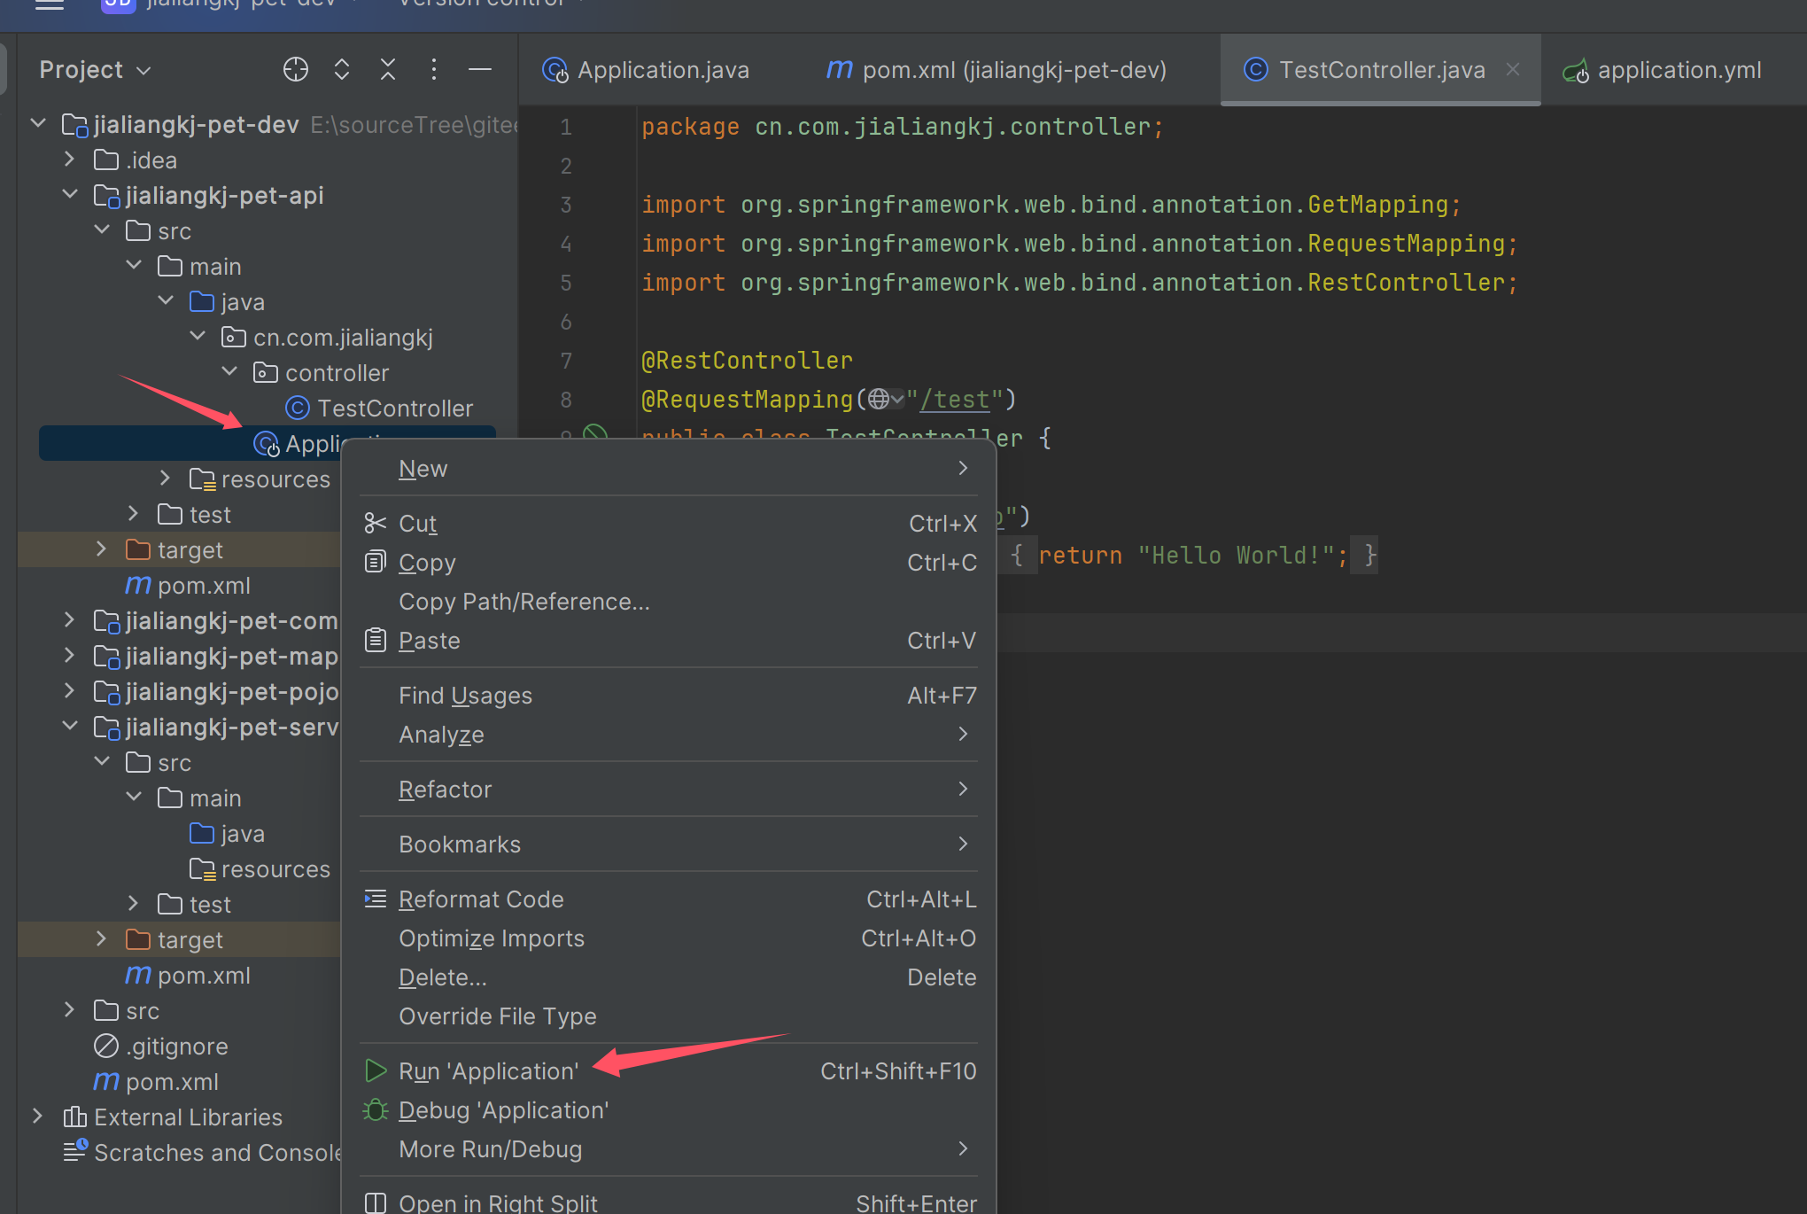Click the Reformat Code icon
This screenshot has height=1214, width=1807.
376,899
